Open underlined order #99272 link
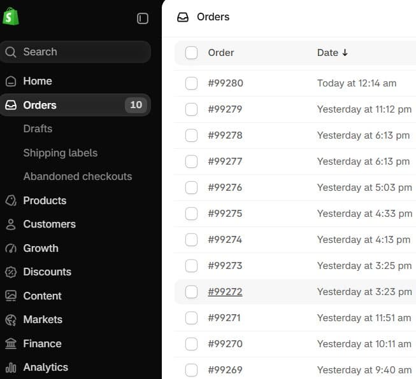This screenshot has height=379, width=416. 225,292
